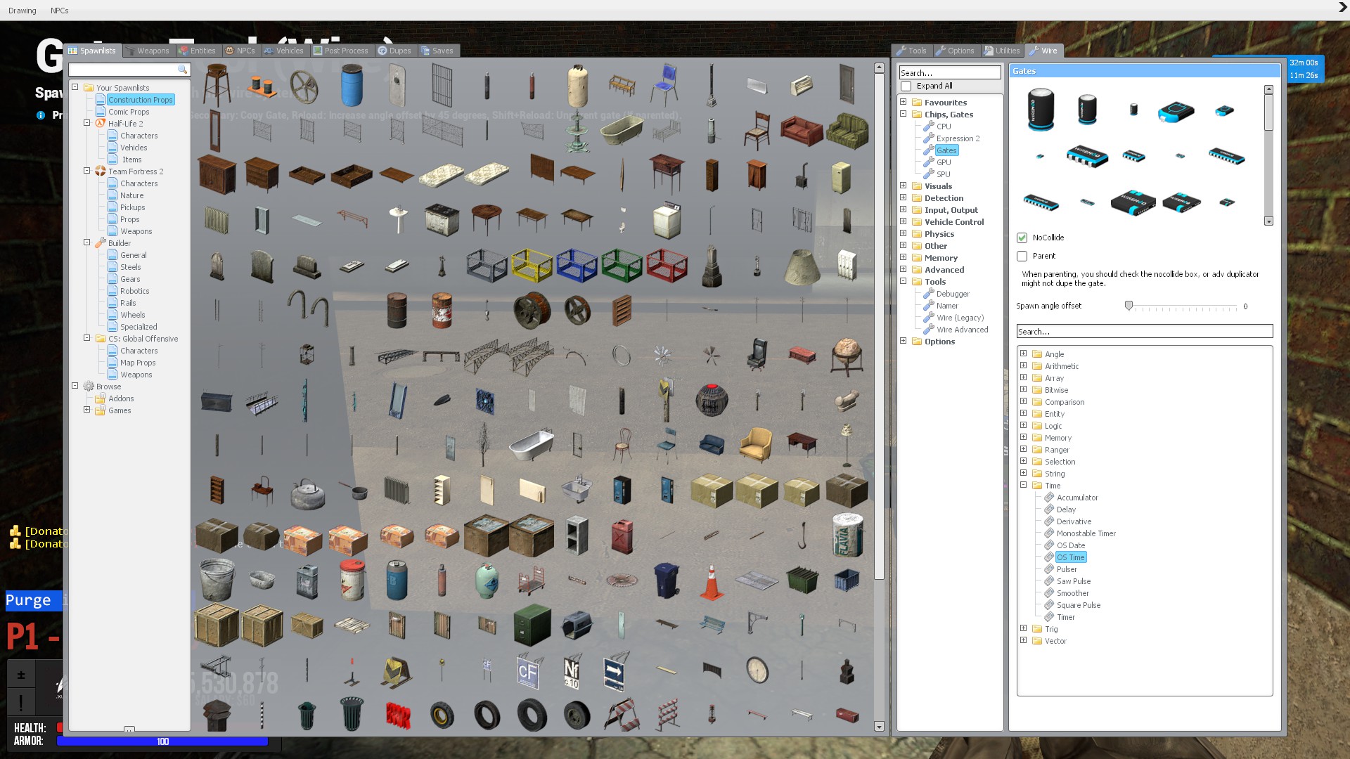Click the wall clock prop icon
Viewport: 1350px width, 759px height.
pos(757,670)
